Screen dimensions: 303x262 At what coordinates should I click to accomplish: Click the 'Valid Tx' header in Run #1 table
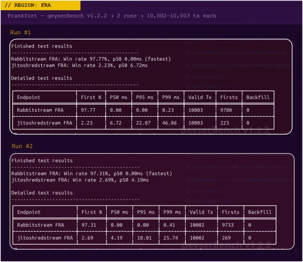tap(200, 97)
